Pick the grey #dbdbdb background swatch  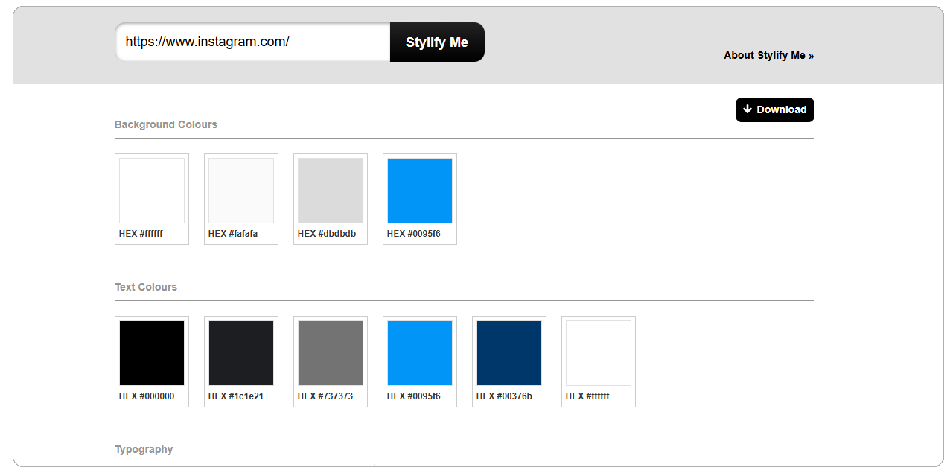[x=331, y=191]
